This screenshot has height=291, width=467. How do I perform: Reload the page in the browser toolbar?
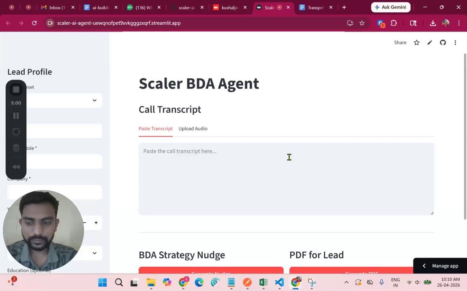[34, 23]
